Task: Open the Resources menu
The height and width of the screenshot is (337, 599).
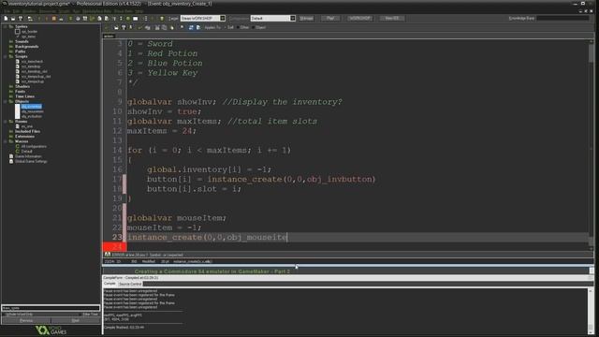Action: [48, 11]
